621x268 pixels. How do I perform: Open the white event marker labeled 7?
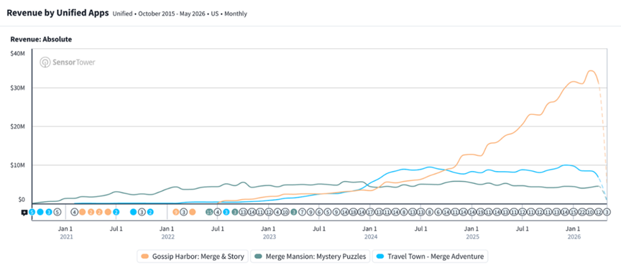point(302,212)
